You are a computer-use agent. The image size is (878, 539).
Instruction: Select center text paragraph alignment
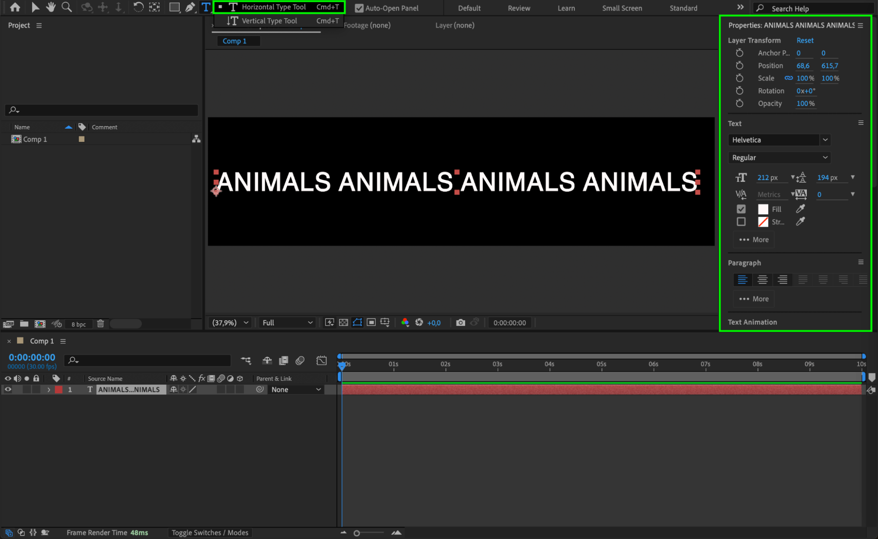762,280
